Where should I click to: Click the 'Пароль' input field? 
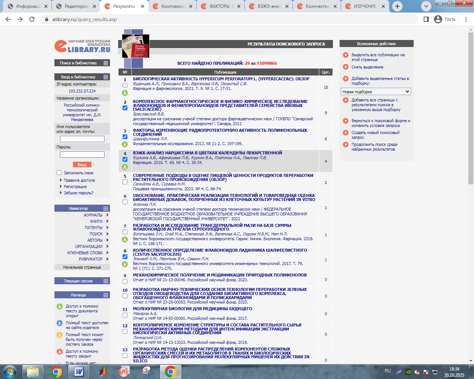click(x=82, y=154)
